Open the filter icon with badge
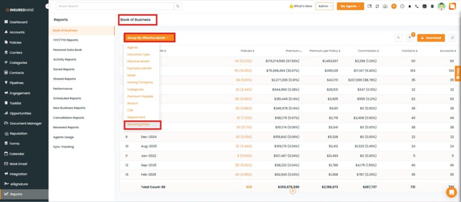The image size is (461, 202). (410, 38)
